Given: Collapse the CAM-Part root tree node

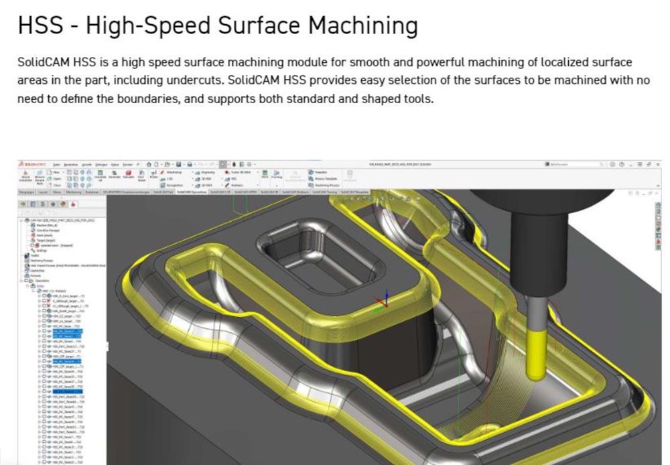Looking at the screenshot, I should pyautogui.click(x=21, y=220).
